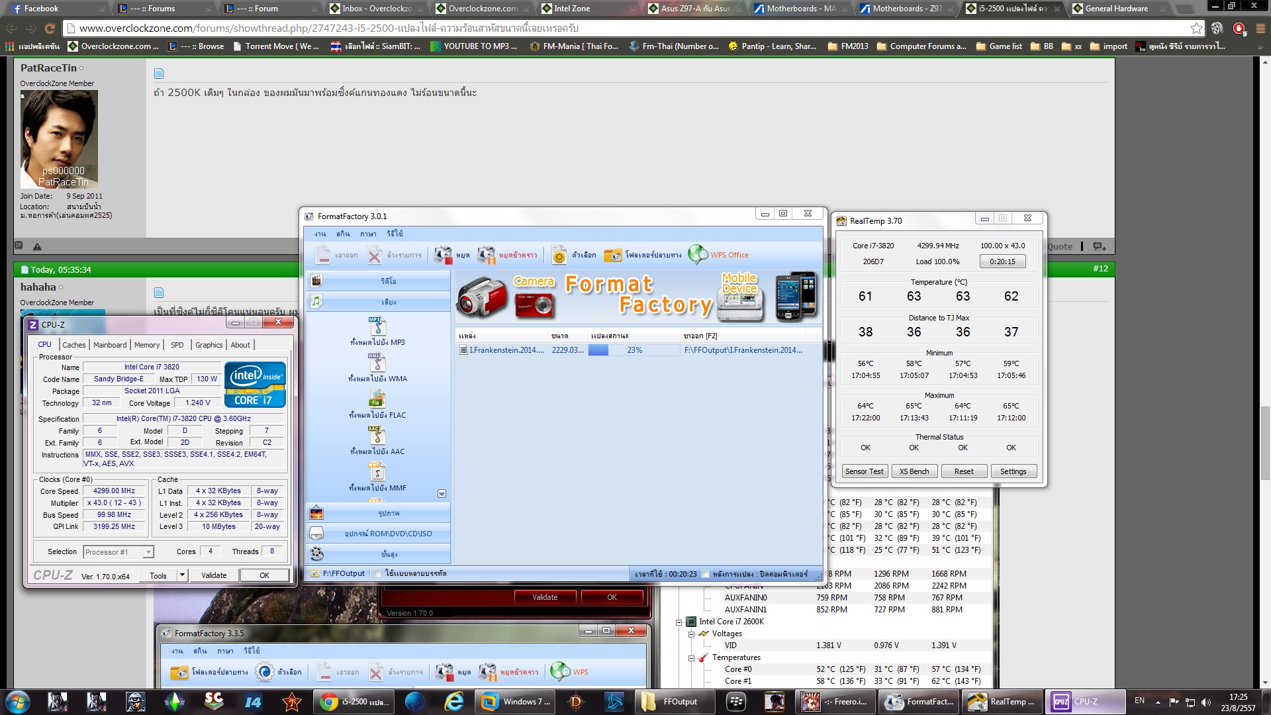
Task: Click the 23% conversion progress bar
Action: (x=634, y=350)
